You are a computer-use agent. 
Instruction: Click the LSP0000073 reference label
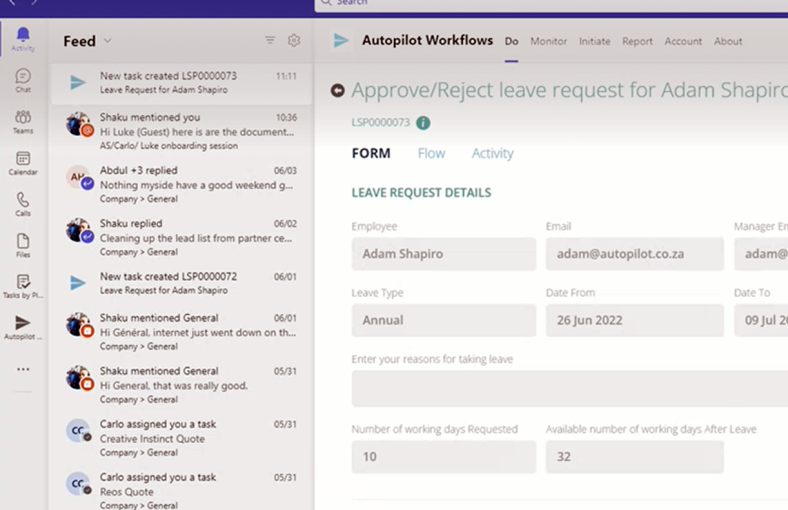click(381, 123)
